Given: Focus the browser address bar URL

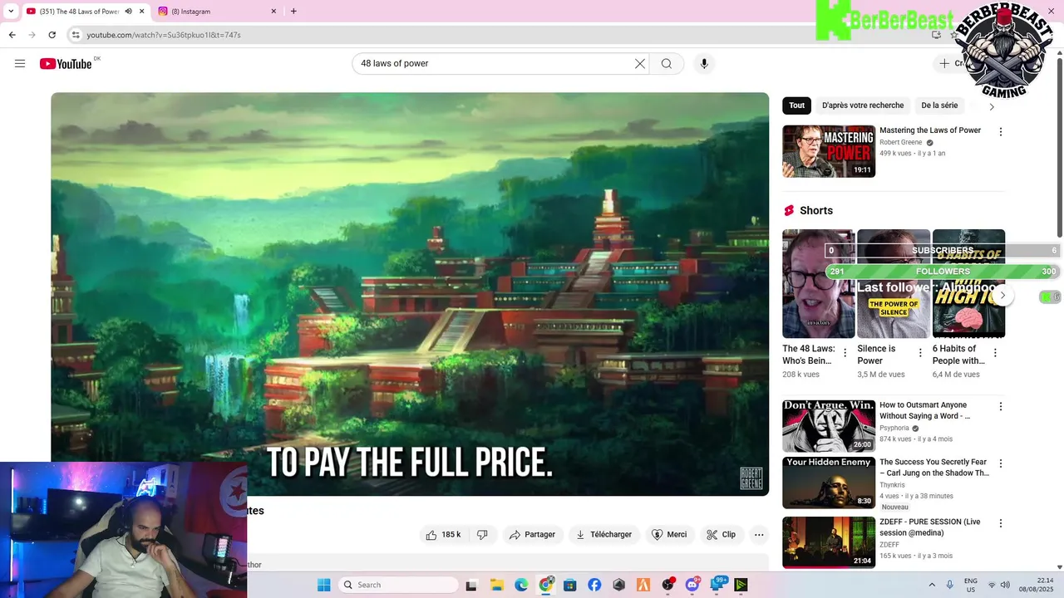Looking at the screenshot, I should [164, 35].
